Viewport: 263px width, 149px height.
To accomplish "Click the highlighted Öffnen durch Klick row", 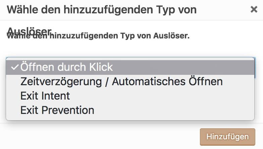I will pyautogui.click(x=130, y=67).
